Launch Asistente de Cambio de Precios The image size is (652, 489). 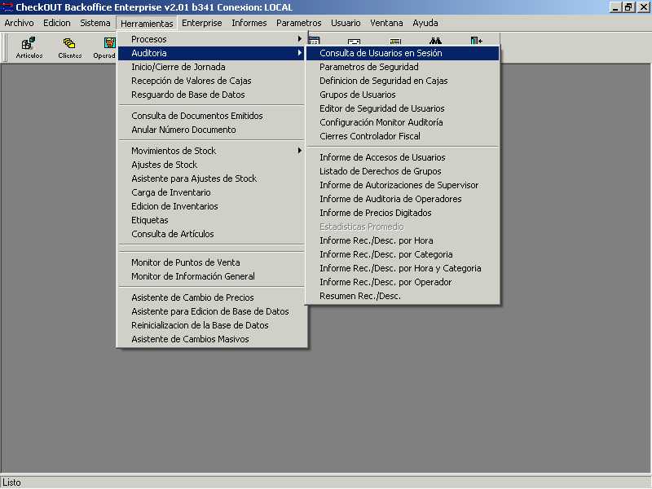click(212, 297)
